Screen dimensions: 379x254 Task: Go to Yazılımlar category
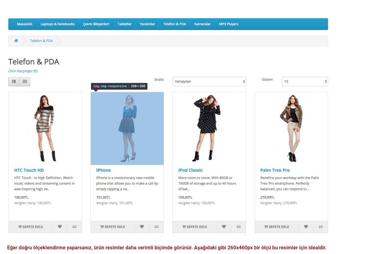(x=147, y=24)
